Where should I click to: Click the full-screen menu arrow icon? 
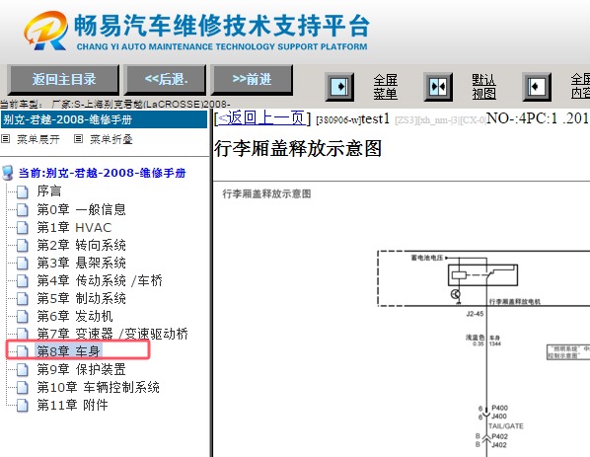(x=339, y=87)
